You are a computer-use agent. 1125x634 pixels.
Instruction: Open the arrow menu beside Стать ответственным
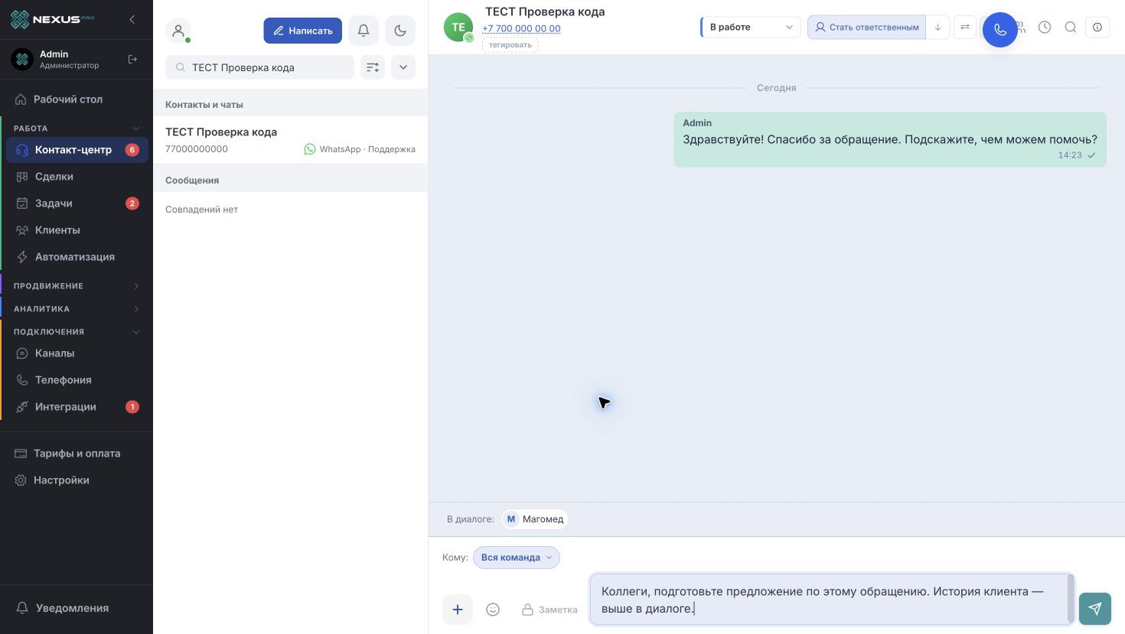(x=937, y=28)
